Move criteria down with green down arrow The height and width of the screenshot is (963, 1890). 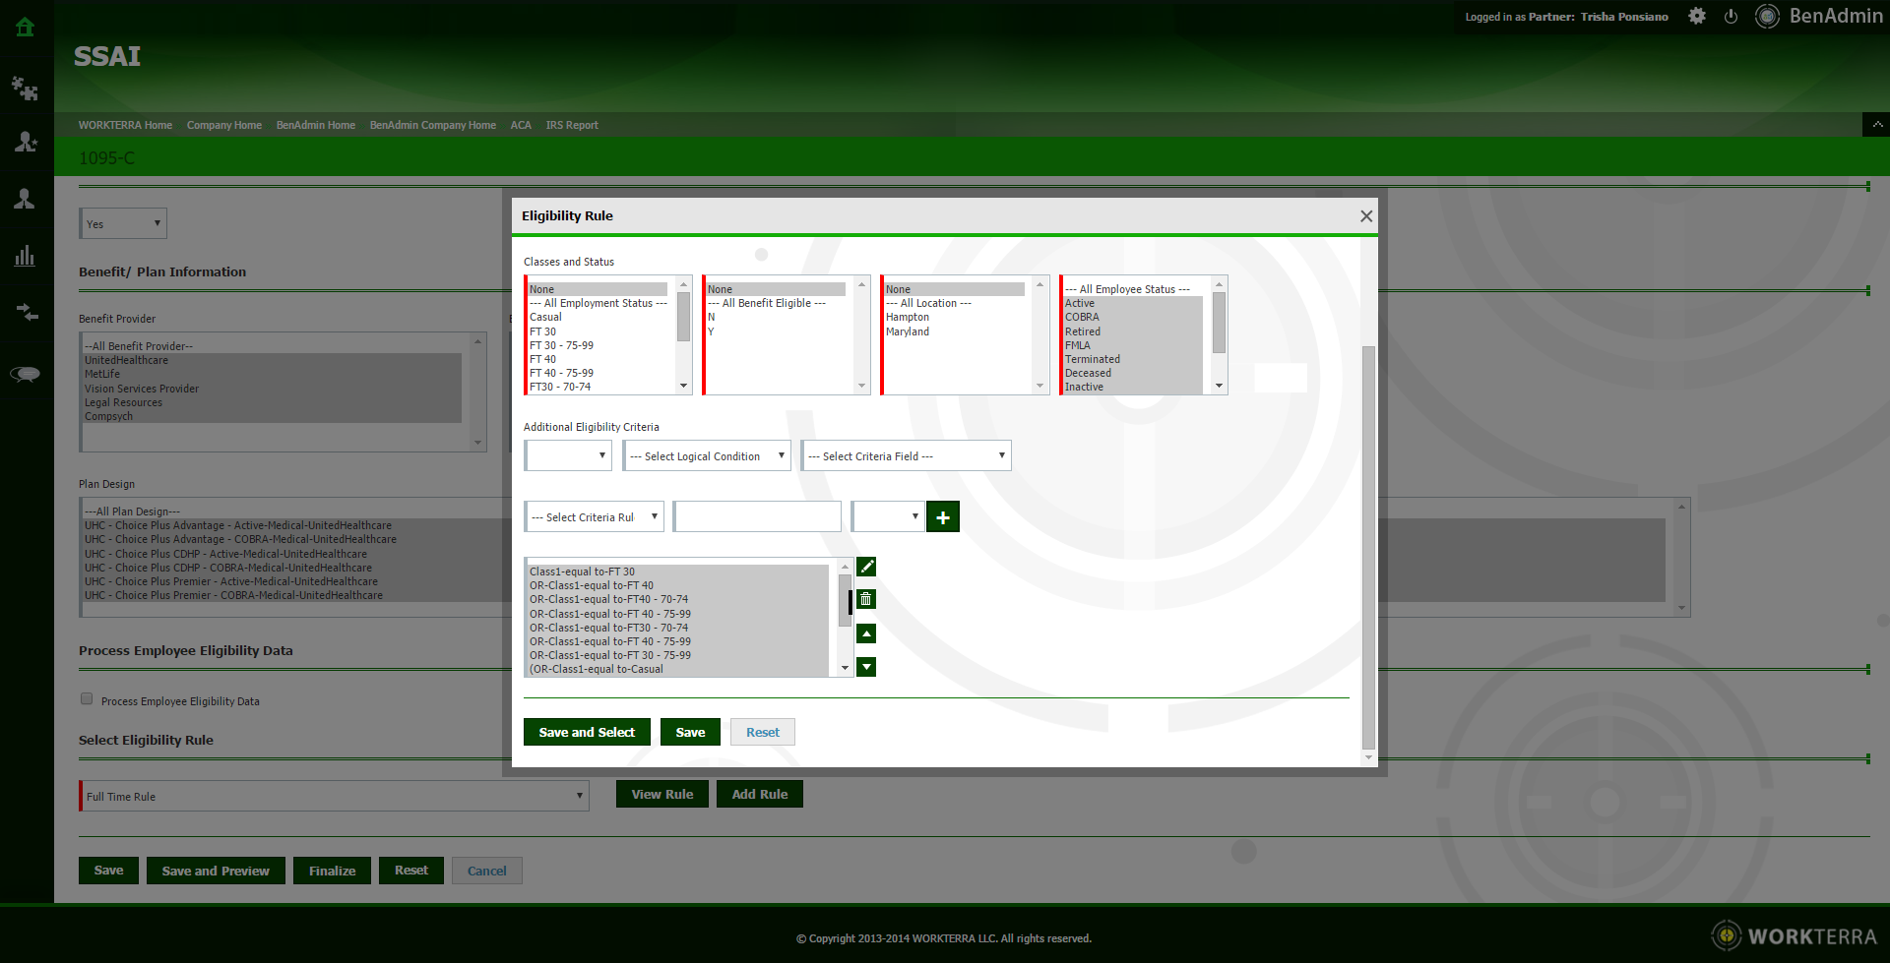click(866, 667)
